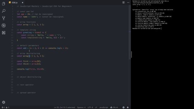Image resolution: width=194 pixels, height=109 pixels.
Task: Change end of line sequence LF
Action: [96, 107]
